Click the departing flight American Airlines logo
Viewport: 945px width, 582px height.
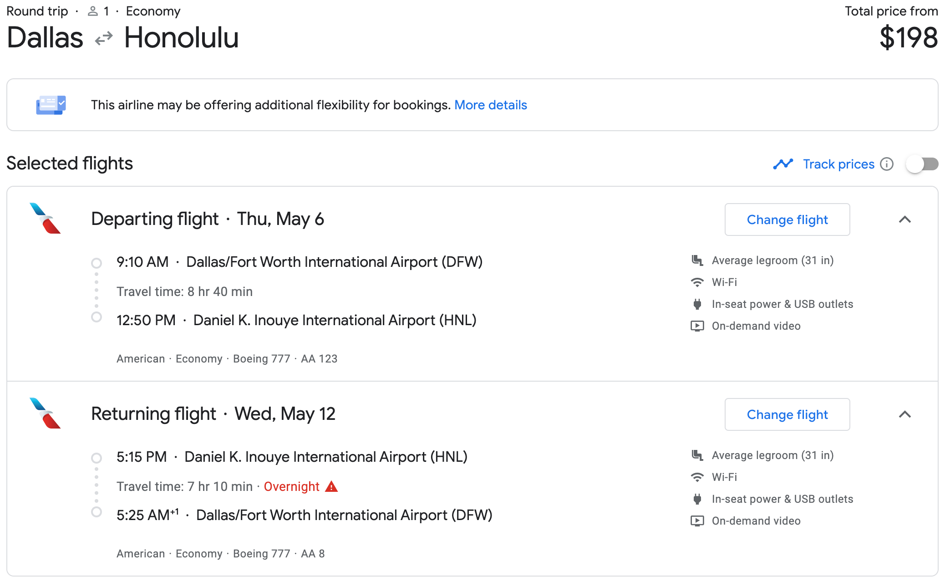coord(45,219)
